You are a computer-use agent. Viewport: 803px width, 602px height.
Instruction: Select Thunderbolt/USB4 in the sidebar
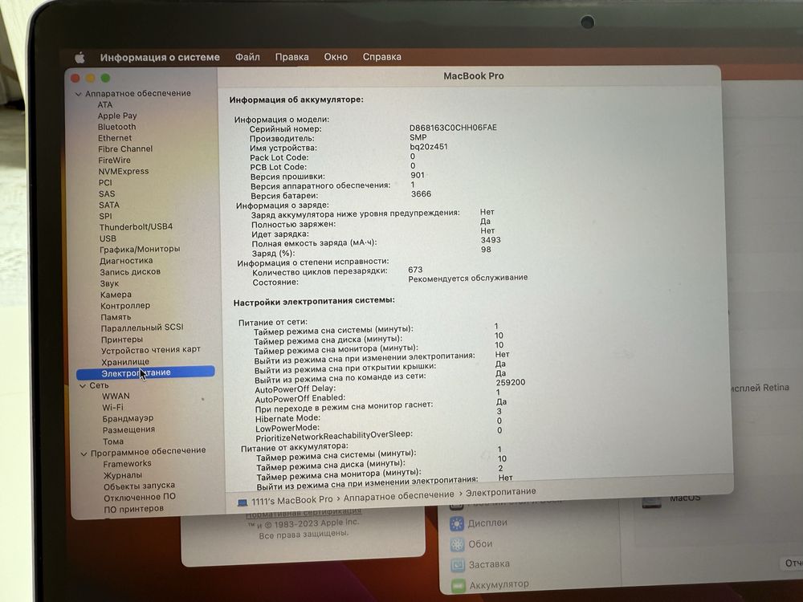(x=137, y=227)
